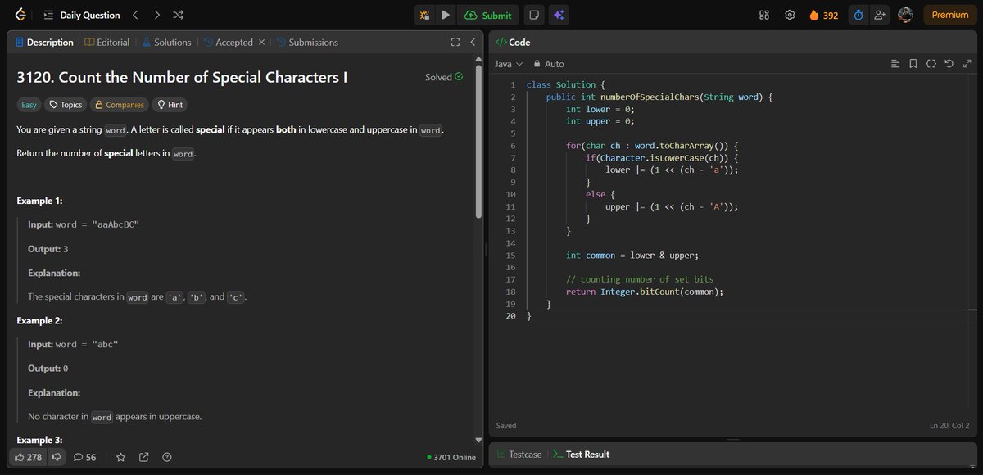Switch to the Editorial tab
The width and height of the screenshot is (983, 475).
pos(107,42)
